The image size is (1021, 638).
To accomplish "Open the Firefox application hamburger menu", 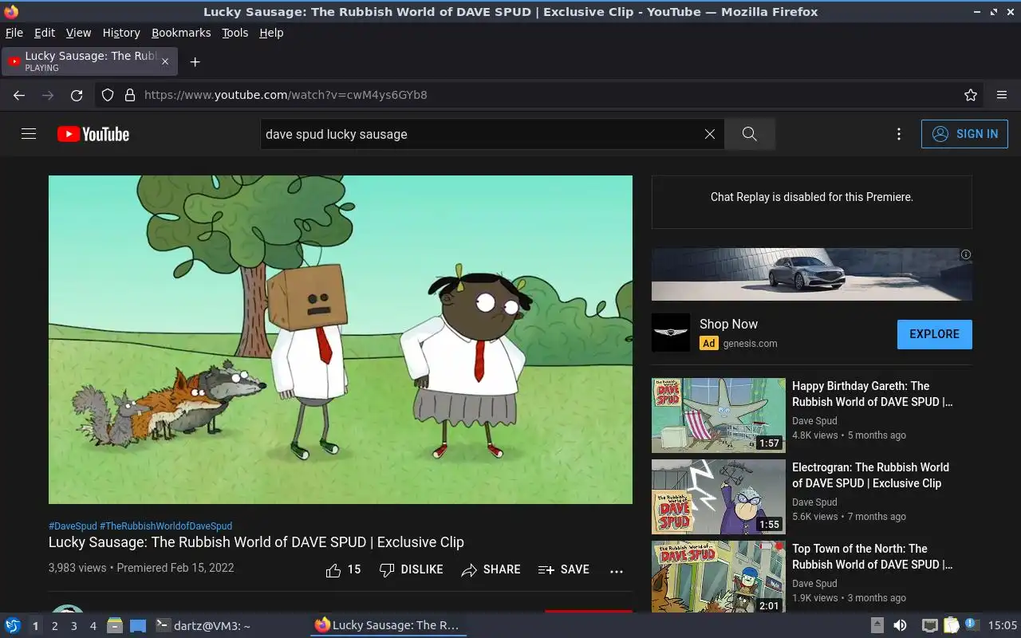I will pos(1002,95).
